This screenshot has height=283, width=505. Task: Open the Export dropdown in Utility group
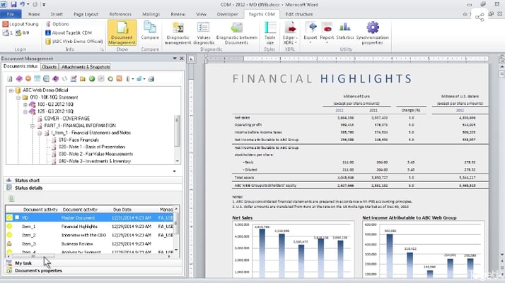point(310,32)
